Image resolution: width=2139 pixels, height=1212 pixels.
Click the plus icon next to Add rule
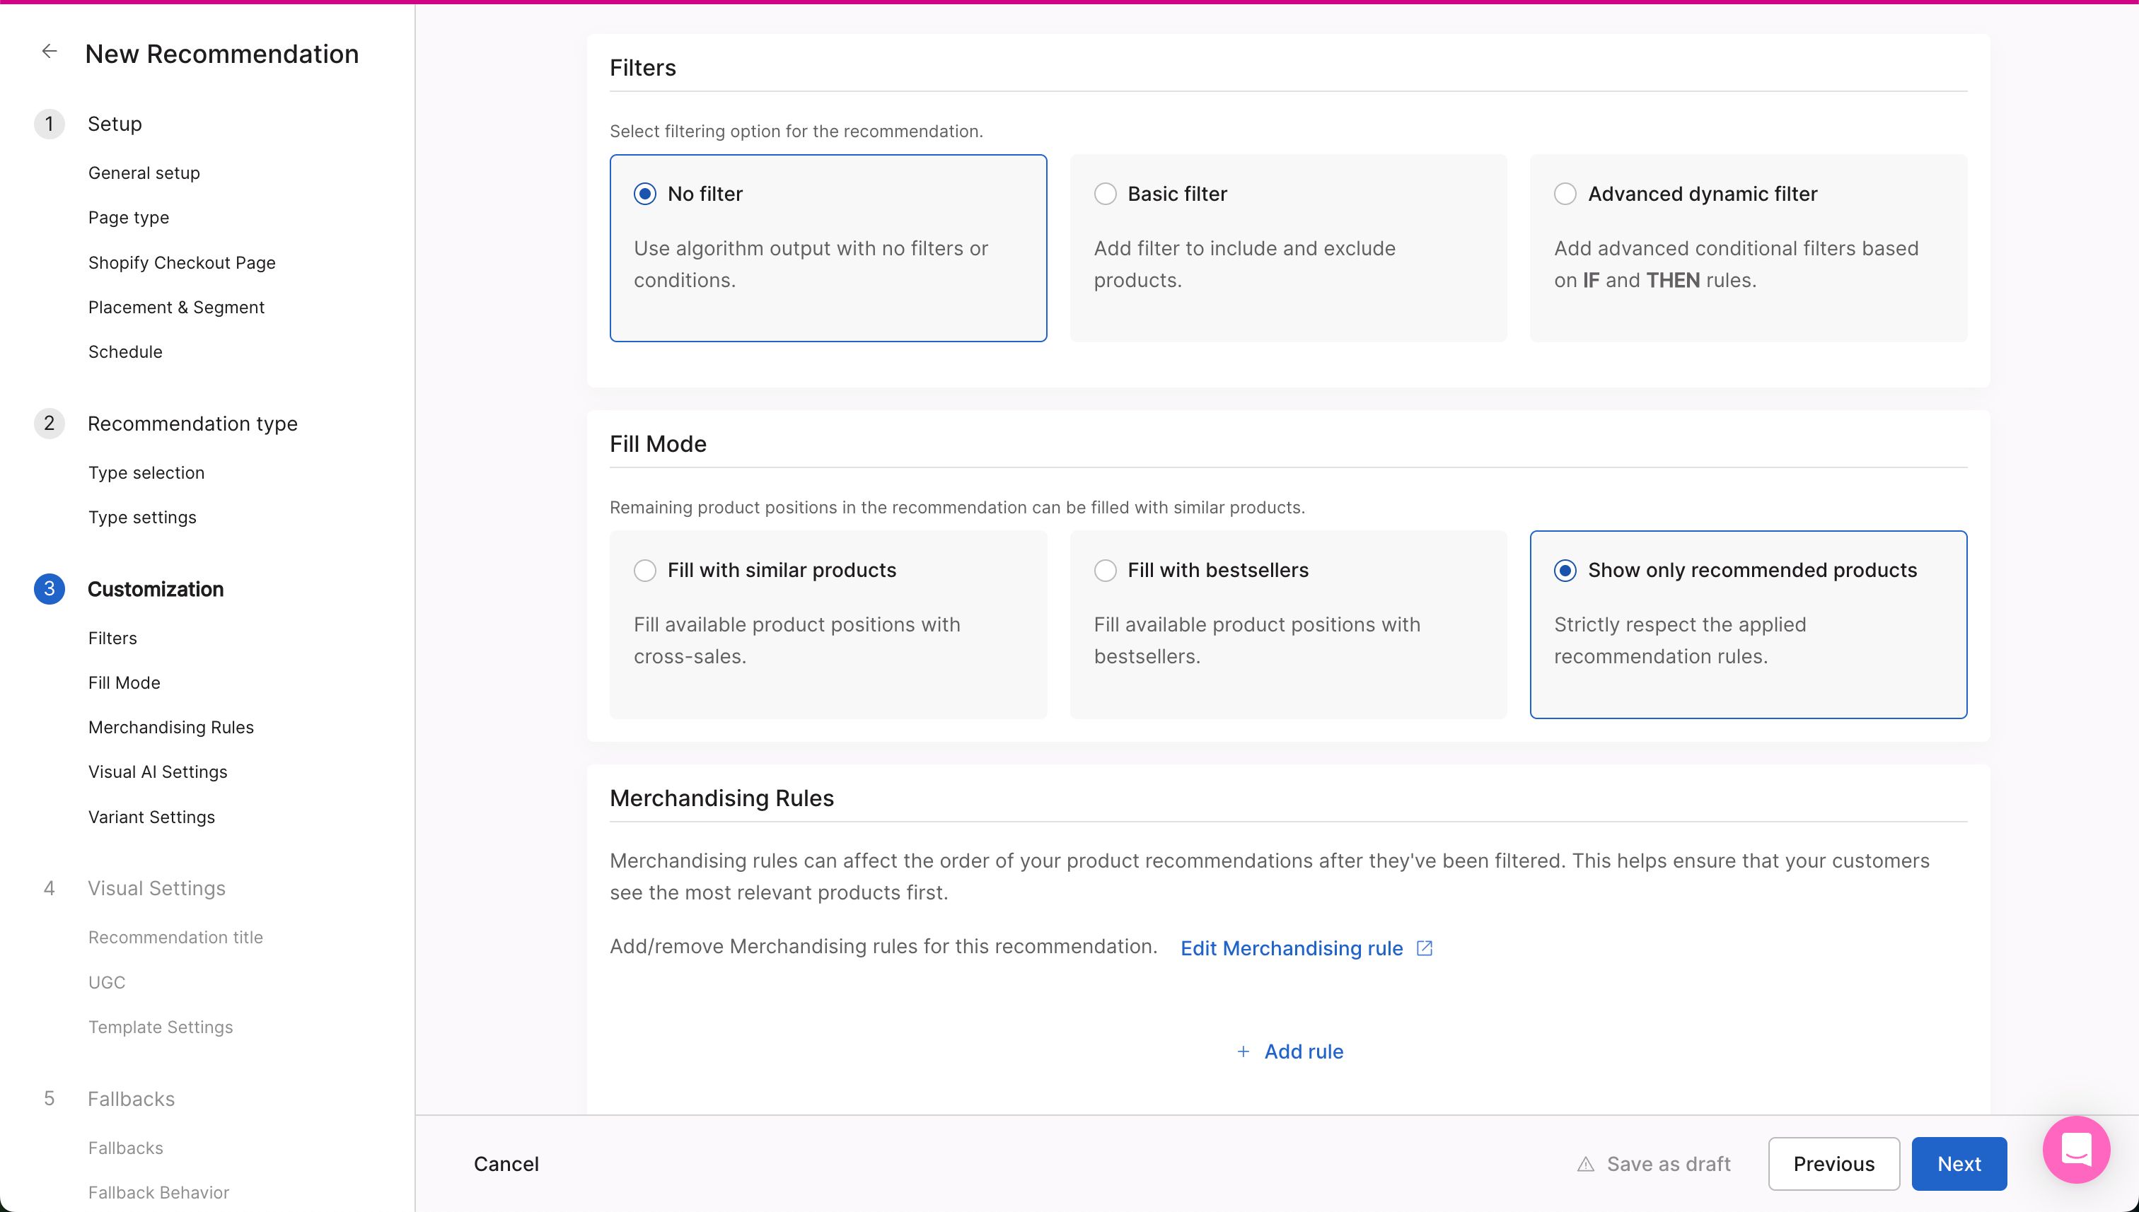click(x=1243, y=1051)
